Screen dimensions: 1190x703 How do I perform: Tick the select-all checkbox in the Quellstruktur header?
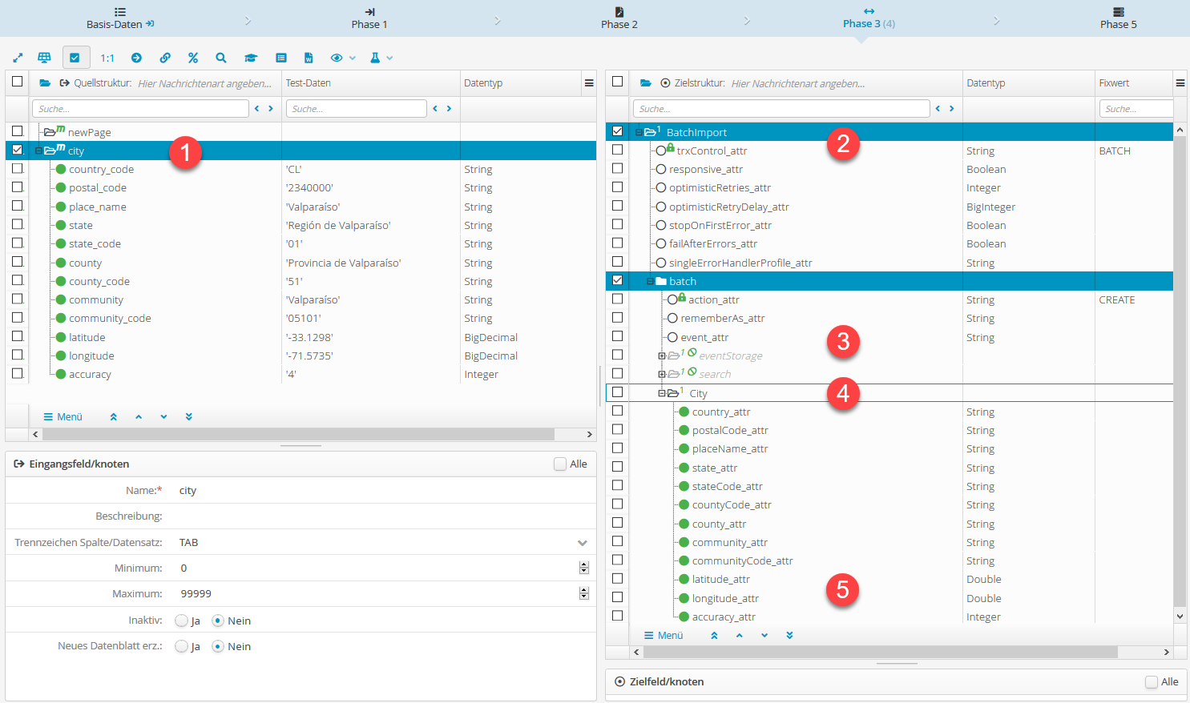(17, 82)
